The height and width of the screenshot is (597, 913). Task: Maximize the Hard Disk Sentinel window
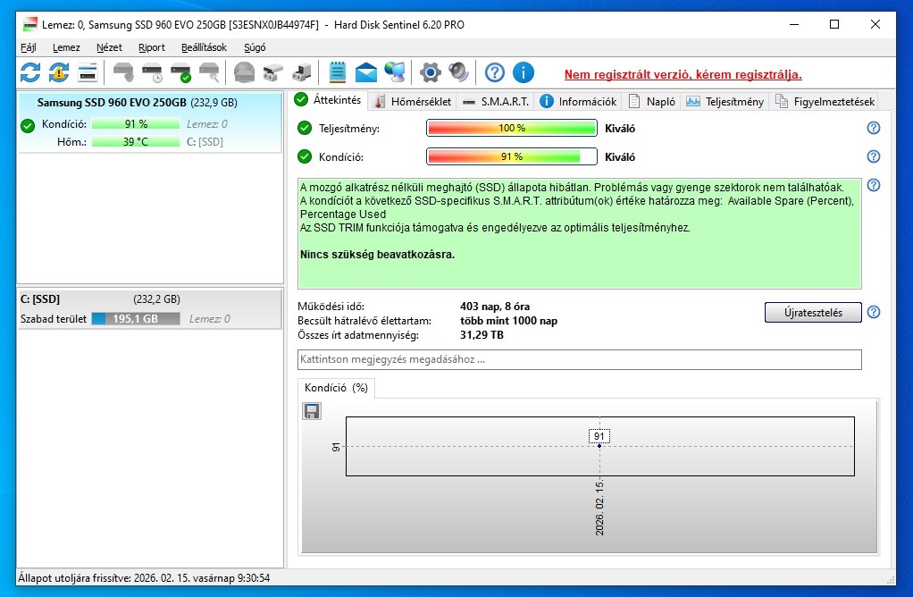tap(834, 24)
